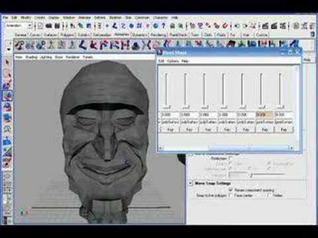Click Key button under rightmost blend slider
The image size is (318, 238).
pyautogui.click(x=284, y=130)
